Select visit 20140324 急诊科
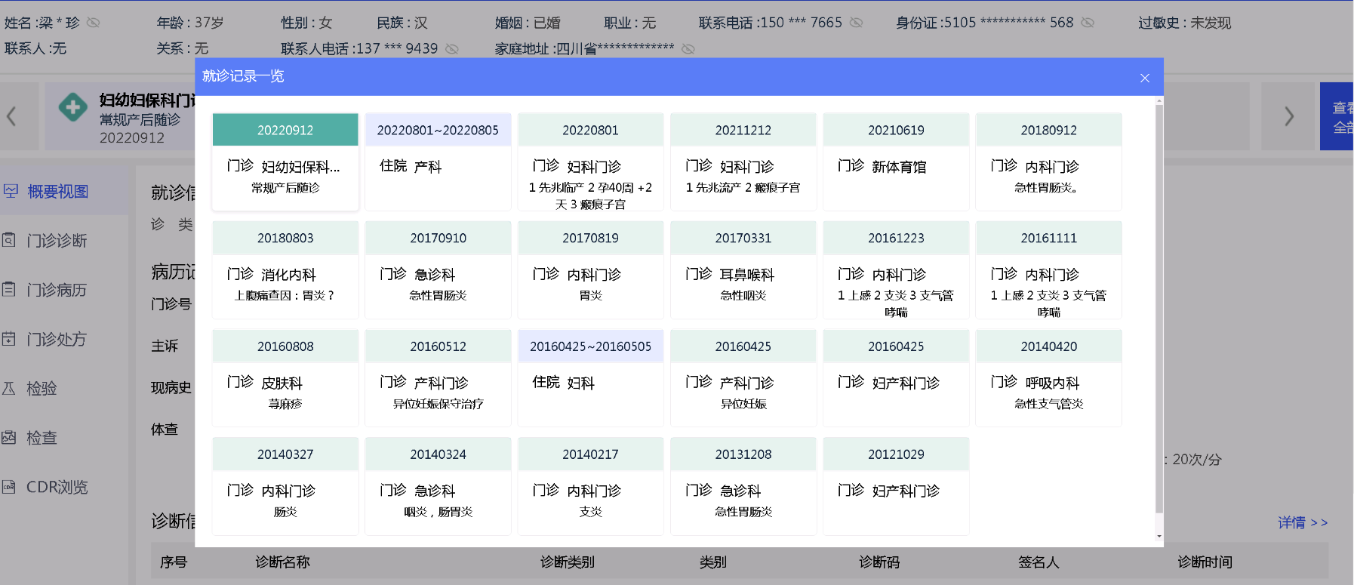This screenshot has width=1354, height=585. pos(438,486)
